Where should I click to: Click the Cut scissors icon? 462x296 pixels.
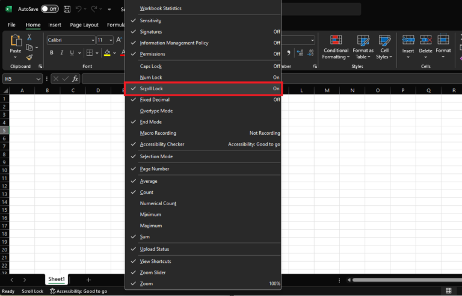coord(29,37)
